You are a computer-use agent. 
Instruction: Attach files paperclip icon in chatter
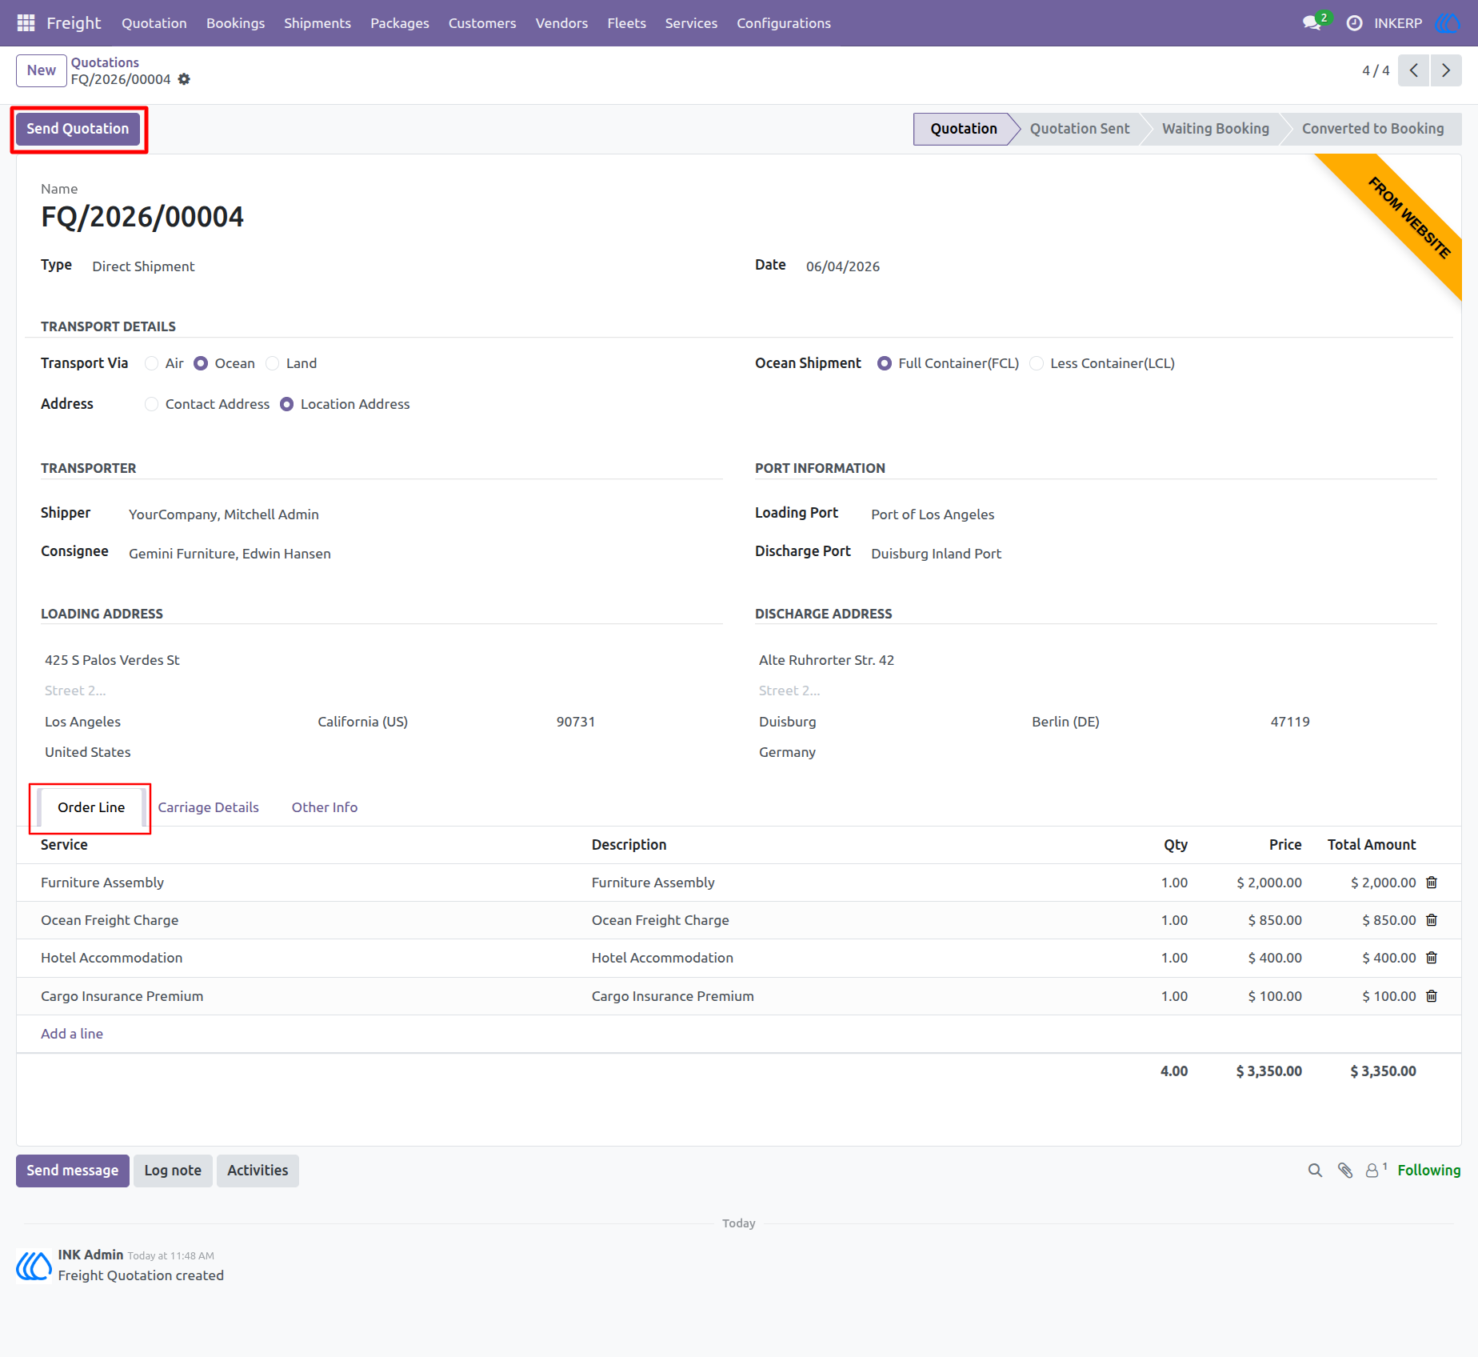(1345, 1171)
